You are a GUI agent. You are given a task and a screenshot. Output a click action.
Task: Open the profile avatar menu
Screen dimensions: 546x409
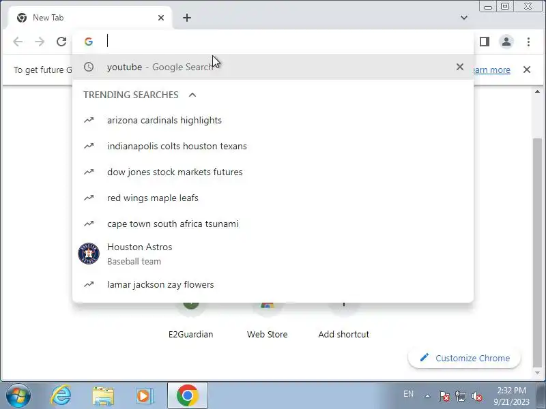506,42
